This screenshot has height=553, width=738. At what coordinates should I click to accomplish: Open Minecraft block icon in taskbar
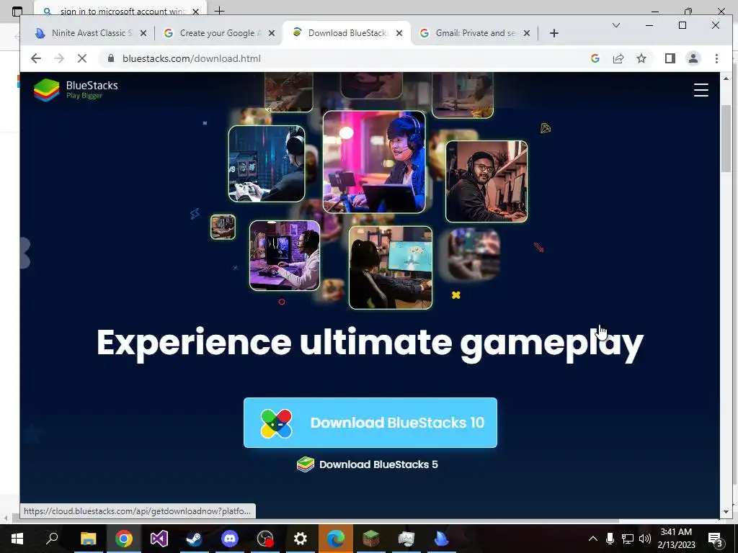pyautogui.click(x=371, y=539)
